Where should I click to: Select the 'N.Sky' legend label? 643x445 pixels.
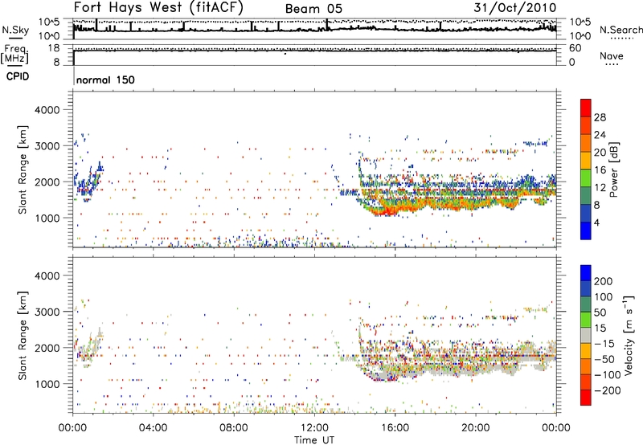tap(15, 30)
